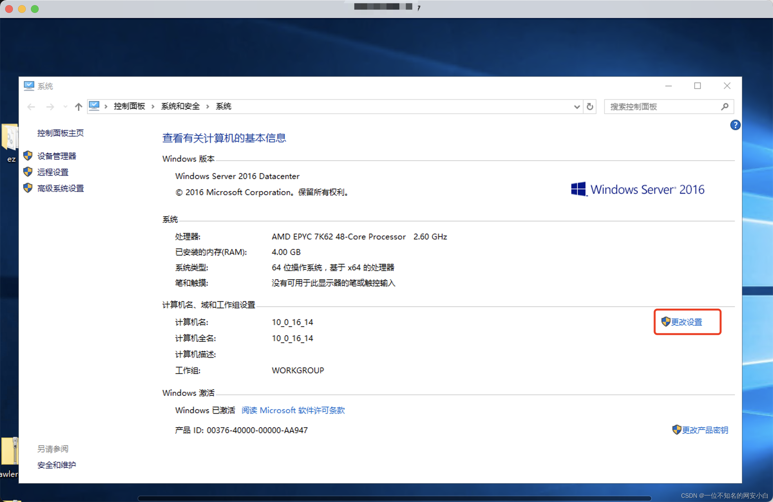
Task: Click the blue help question mark icon
Action: pyautogui.click(x=735, y=125)
